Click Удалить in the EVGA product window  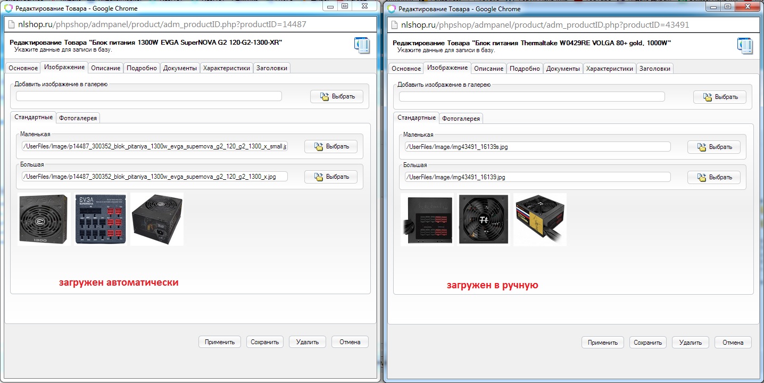coord(308,342)
